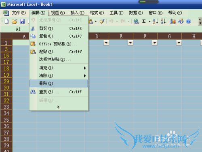Click the Drawing toolbar icon
Image resolution: width=202 pixels, height=152 pixels.
181,21
